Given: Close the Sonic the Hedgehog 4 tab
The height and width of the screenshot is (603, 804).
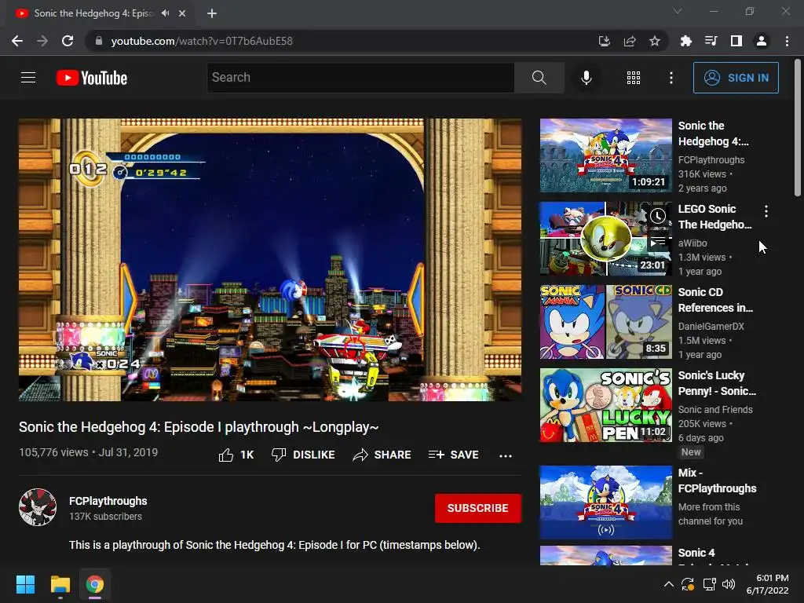Looking at the screenshot, I should coord(182,13).
